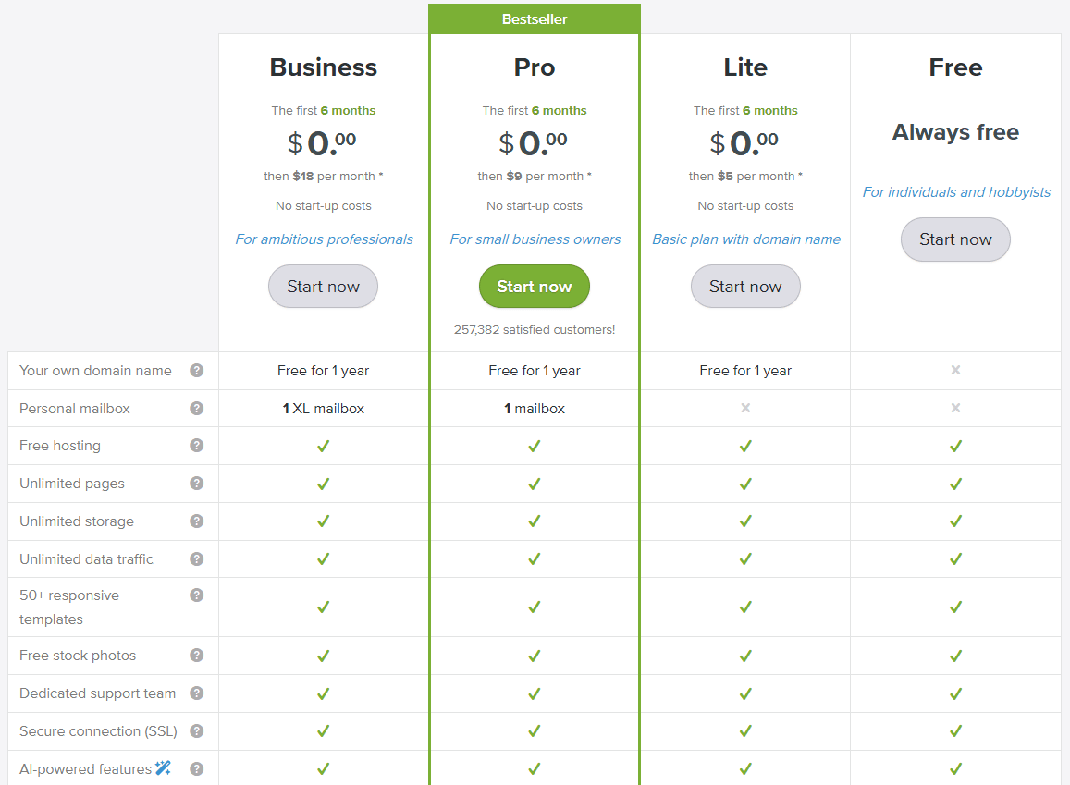Screen dimensions: 1070x785
Task: Open help for Dedicated support team
Action: point(197,693)
